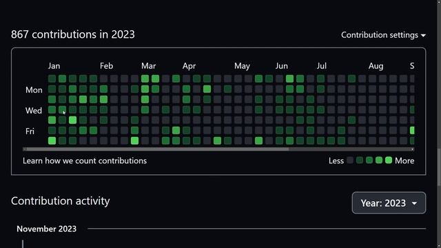Viewport: 441px width, 248px height.
Task: Click the 'Contribution activity' heading
Action: [x=60, y=201]
